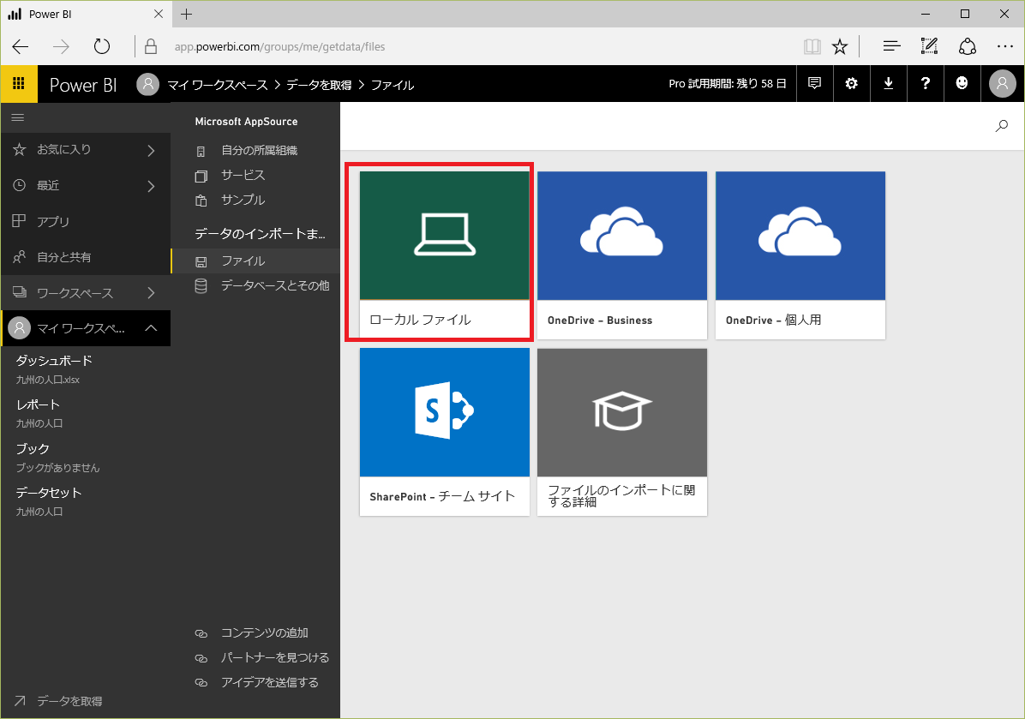The image size is (1025, 719).
Task: Click the download arrow icon
Action: (x=889, y=84)
